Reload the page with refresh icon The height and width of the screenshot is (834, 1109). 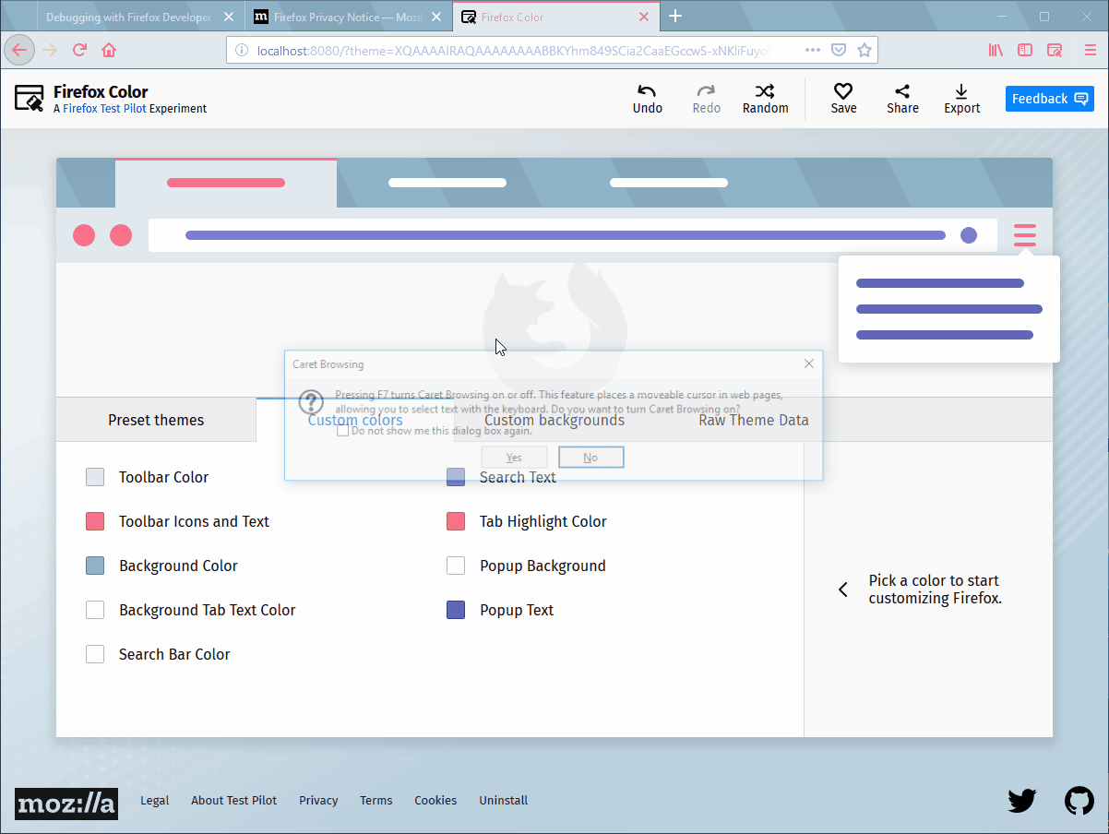pyautogui.click(x=80, y=50)
